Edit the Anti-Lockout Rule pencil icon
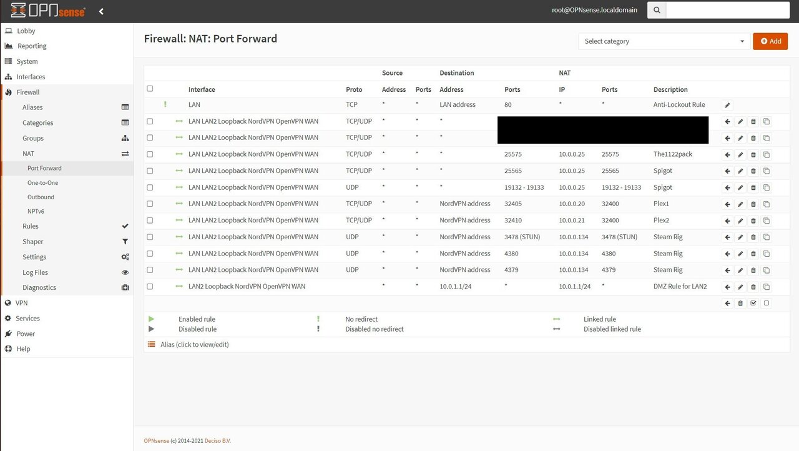Image resolution: width=799 pixels, height=451 pixels. pos(727,105)
